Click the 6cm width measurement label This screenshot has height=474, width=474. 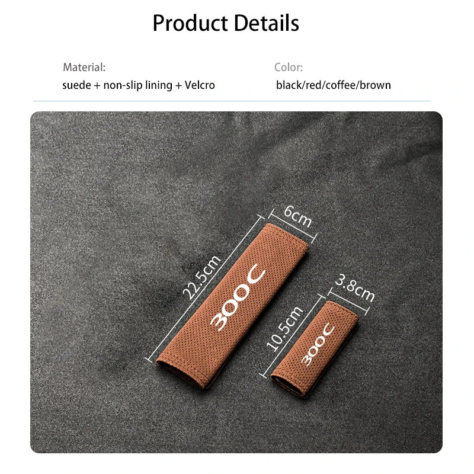click(298, 216)
